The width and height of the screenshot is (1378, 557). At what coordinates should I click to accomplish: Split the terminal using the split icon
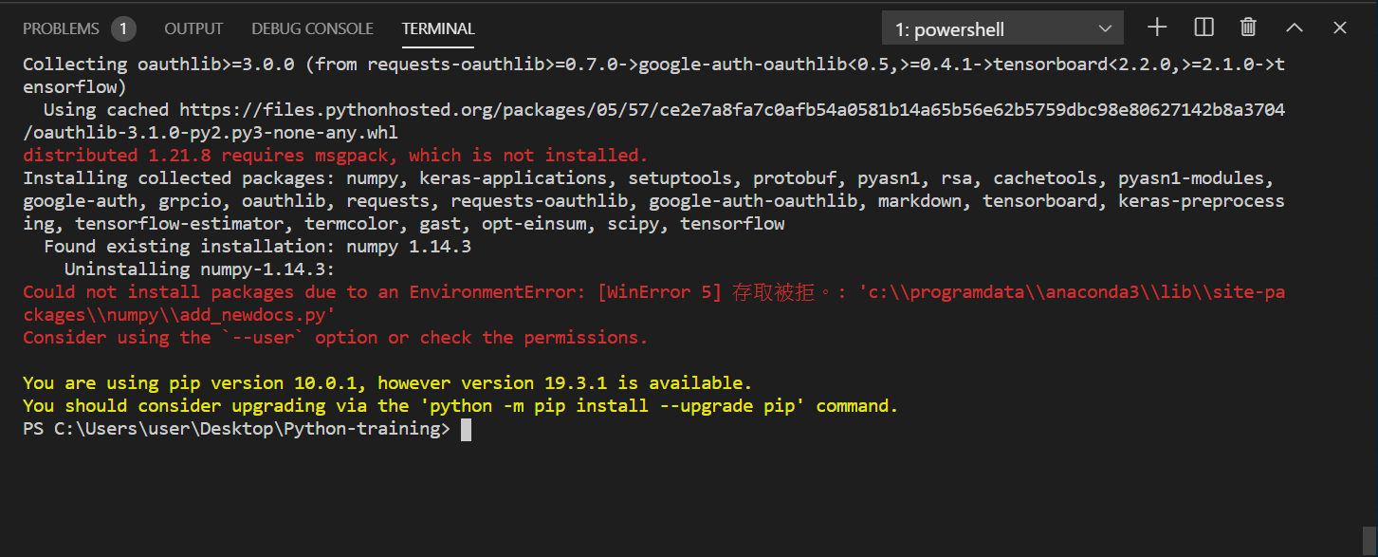(1203, 28)
